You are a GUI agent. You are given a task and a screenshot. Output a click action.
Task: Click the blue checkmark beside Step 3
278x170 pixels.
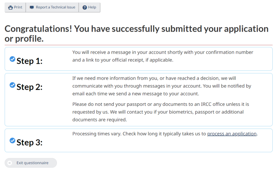[12, 141]
